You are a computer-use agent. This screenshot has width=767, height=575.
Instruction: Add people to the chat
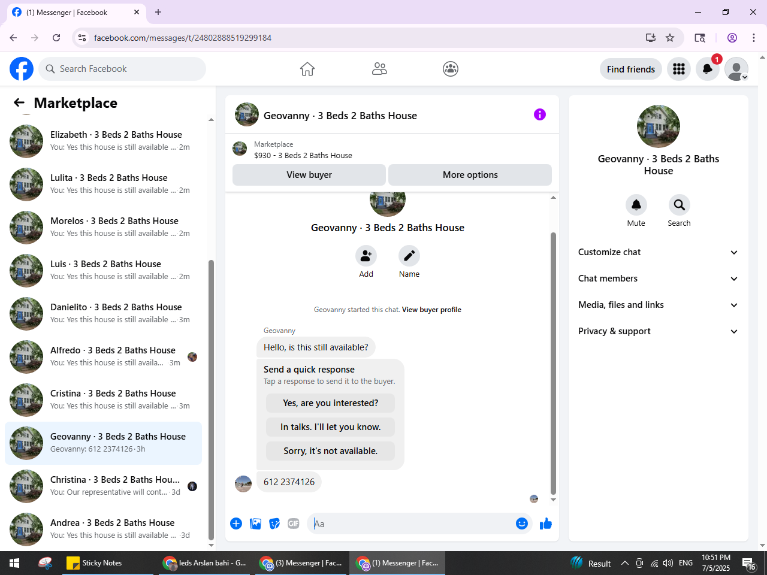pyautogui.click(x=366, y=256)
